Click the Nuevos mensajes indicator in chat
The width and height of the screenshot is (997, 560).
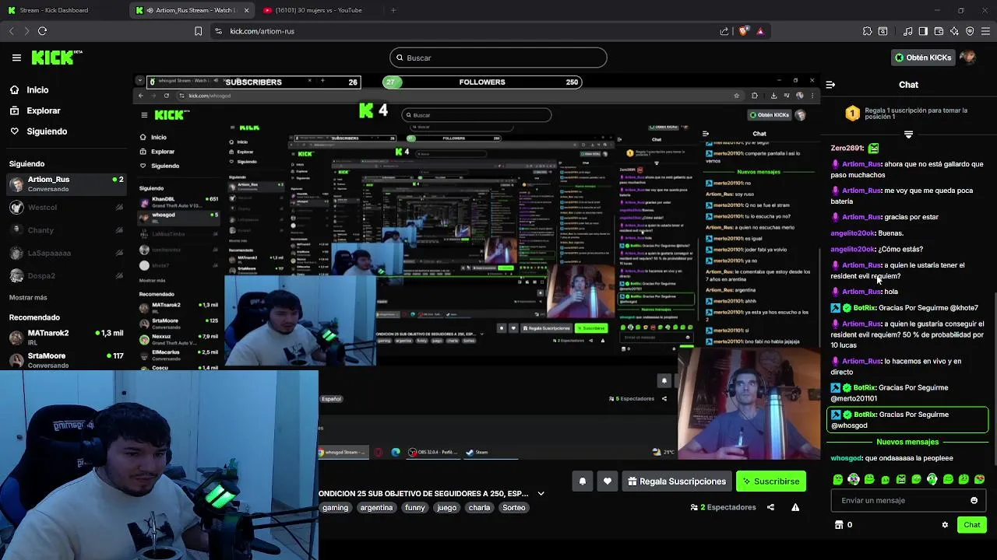click(x=907, y=442)
